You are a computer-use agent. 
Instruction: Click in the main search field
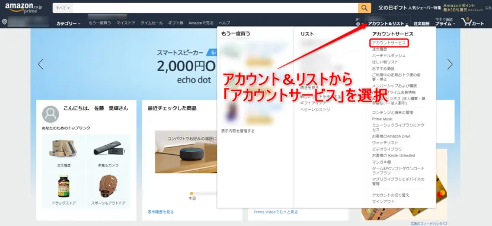pyautogui.click(x=215, y=8)
